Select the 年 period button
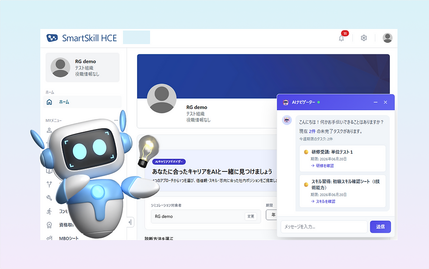This screenshot has height=269, width=429. click(x=273, y=215)
